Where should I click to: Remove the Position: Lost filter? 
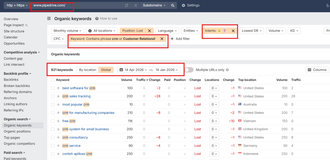click(149, 31)
